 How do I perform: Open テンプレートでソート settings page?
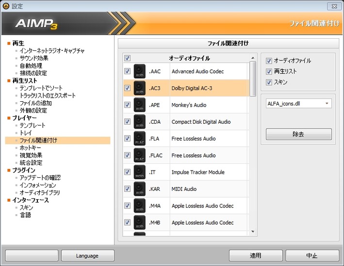click(x=41, y=88)
